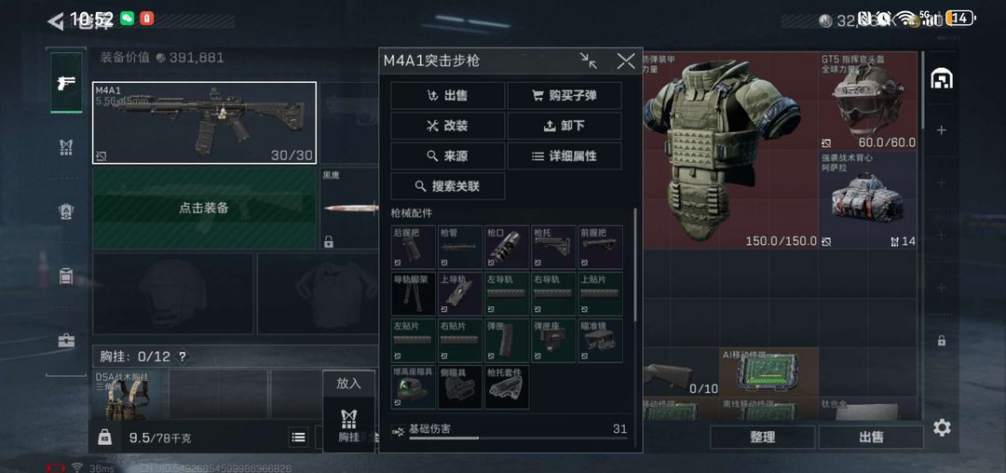Click the 整理 organize button
The width and height of the screenshot is (1006, 473).
pos(763,437)
